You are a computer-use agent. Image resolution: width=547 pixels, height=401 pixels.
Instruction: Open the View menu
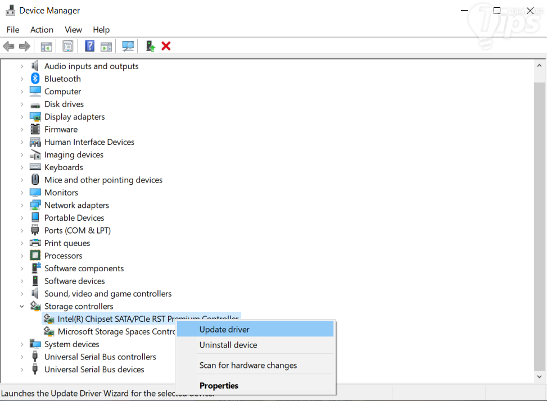pos(73,30)
